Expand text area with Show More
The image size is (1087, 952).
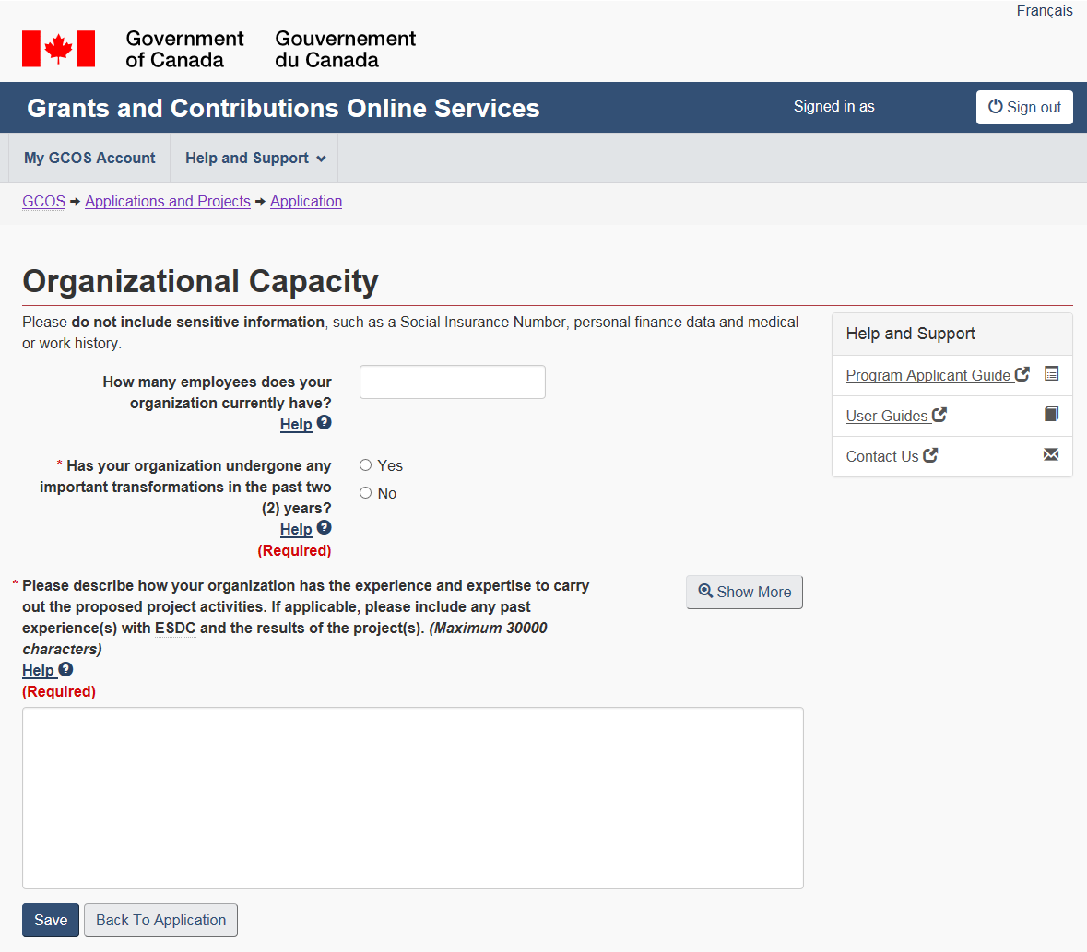pos(744,592)
